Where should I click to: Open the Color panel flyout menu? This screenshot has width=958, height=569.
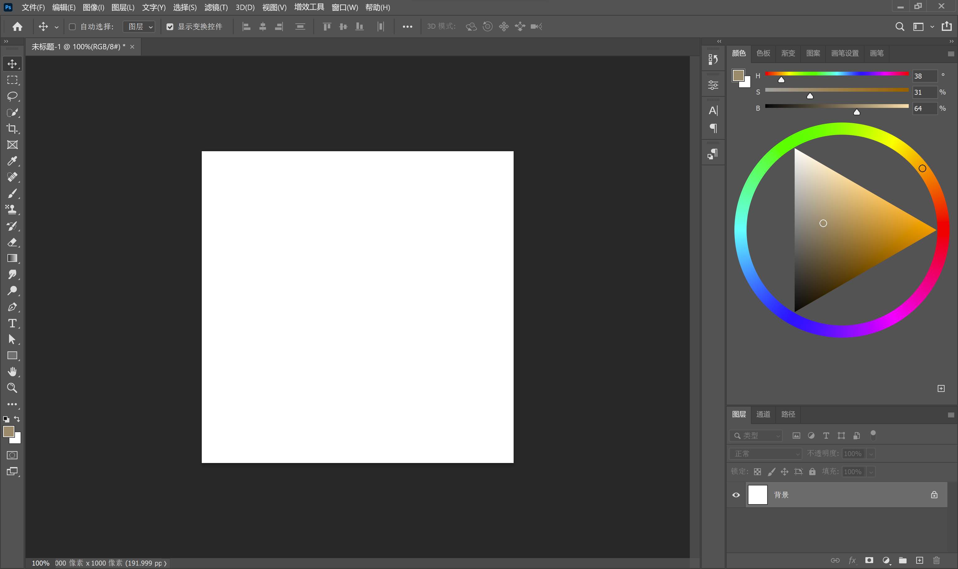click(x=951, y=54)
